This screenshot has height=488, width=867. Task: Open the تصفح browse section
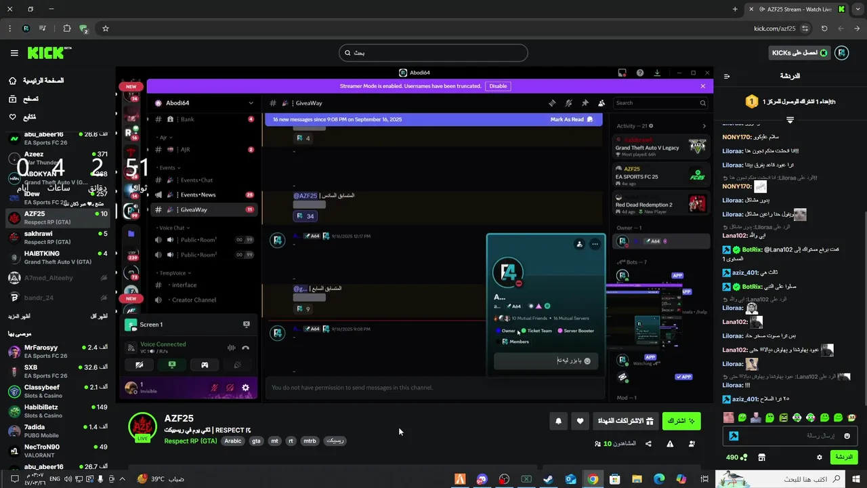[x=24, y=99]
